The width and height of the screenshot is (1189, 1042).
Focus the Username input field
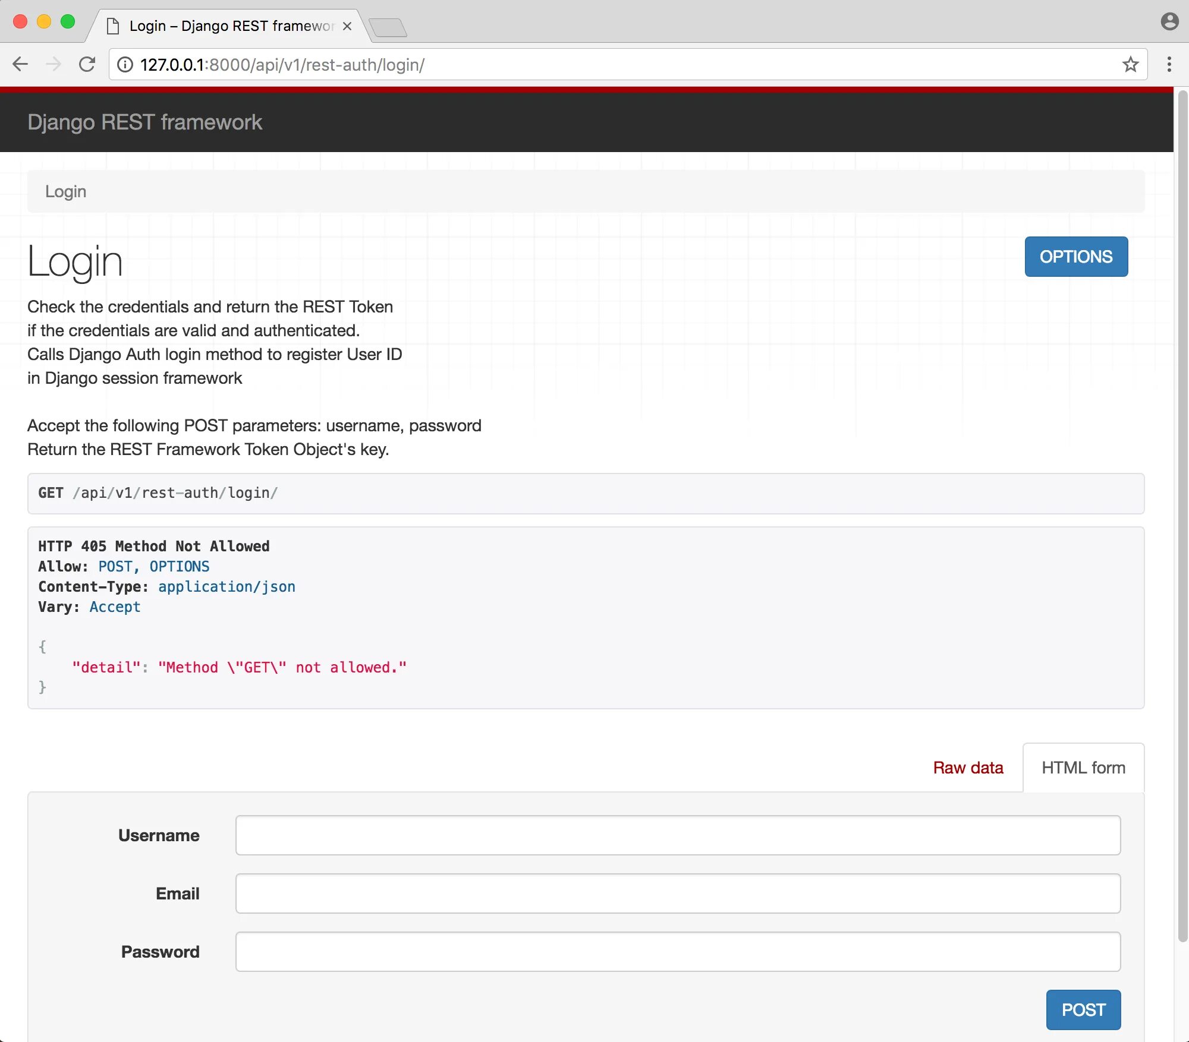[x=678, y=835]
